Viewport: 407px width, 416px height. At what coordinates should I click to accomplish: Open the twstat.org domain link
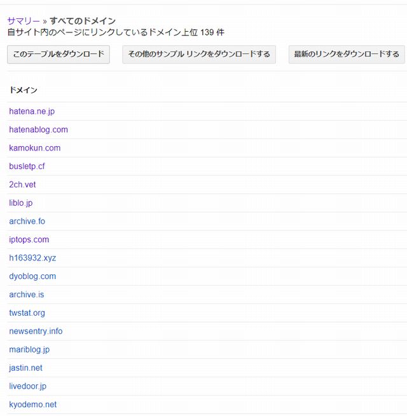coord(27,313)
